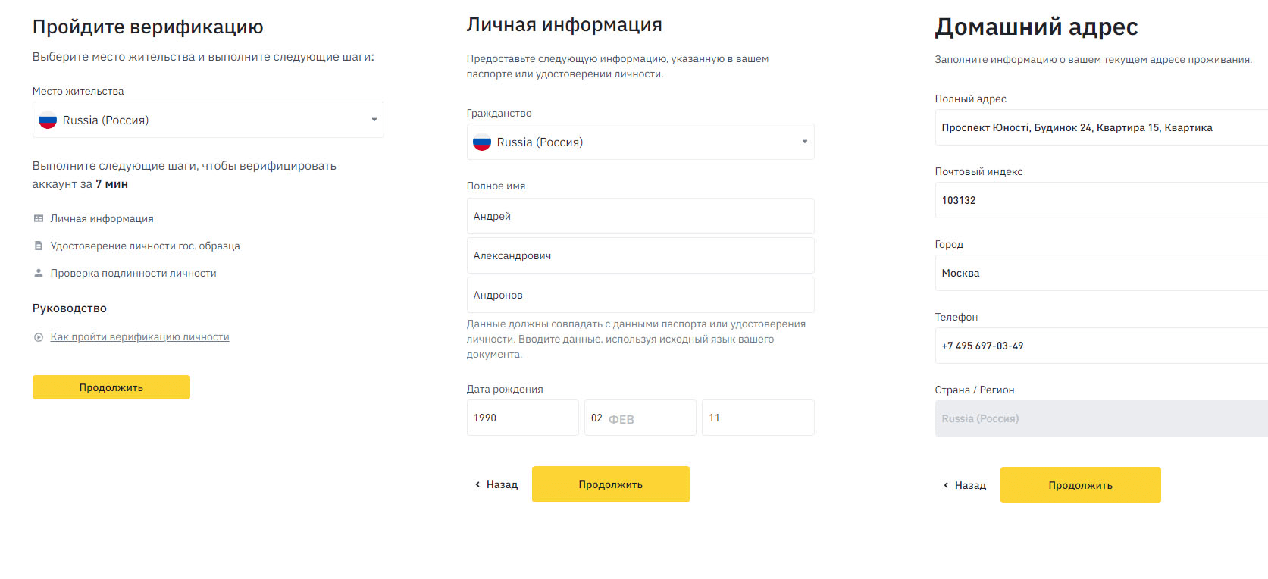Open the month selector showing ФЕВ
This screenshot has height=579, width=1268.
(640, 418)
